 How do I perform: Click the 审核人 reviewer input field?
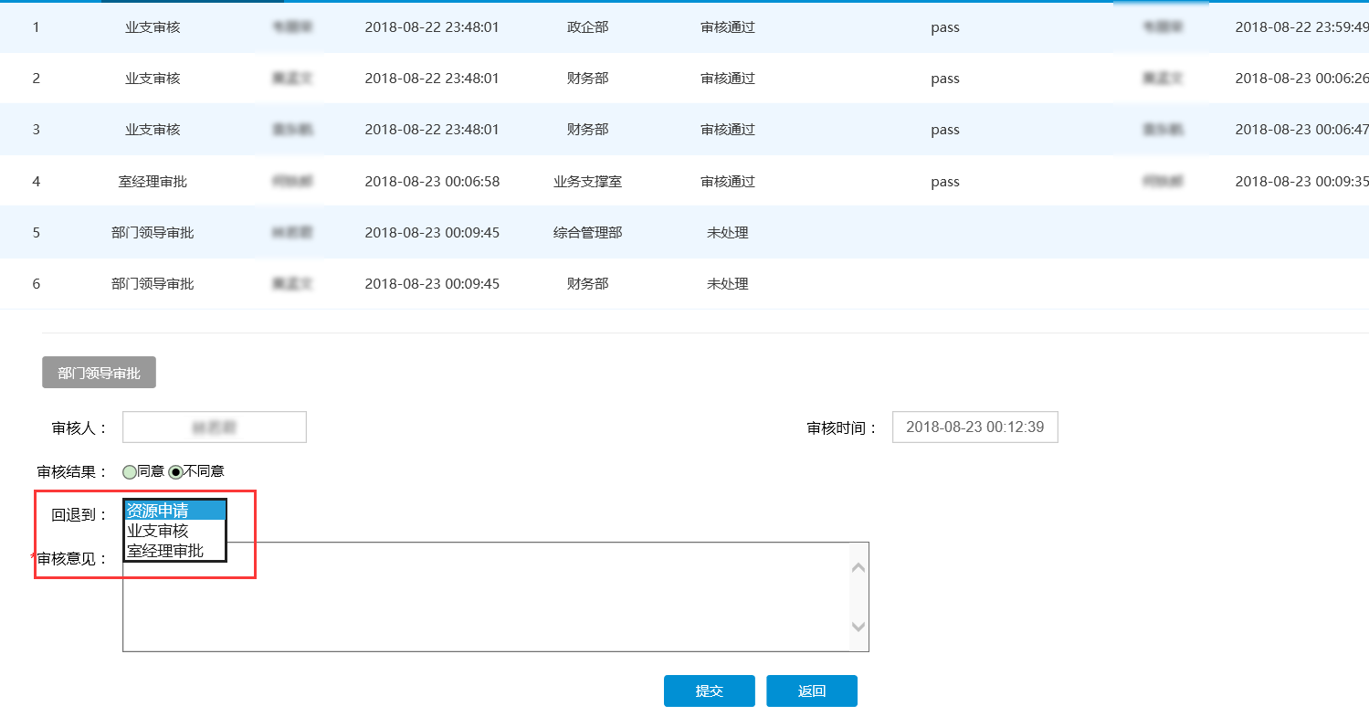coord(215,427)
